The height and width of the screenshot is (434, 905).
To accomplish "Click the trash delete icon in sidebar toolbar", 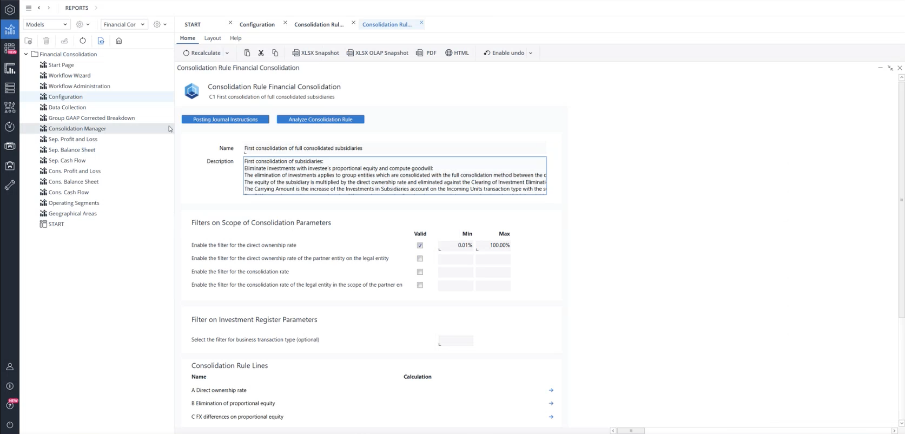I will click(47, 41).
